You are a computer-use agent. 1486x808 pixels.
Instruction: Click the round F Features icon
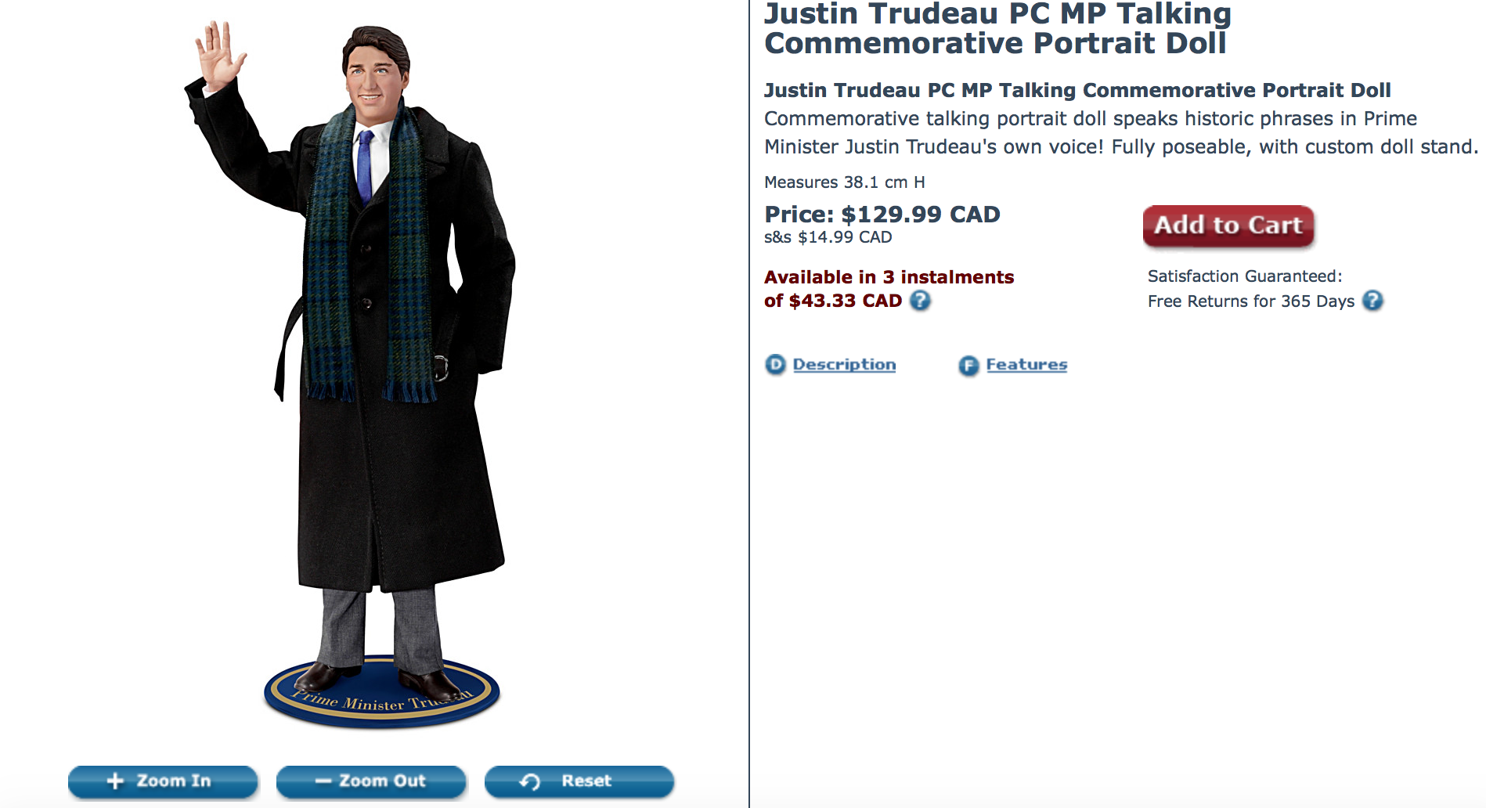tap(968, 366)
